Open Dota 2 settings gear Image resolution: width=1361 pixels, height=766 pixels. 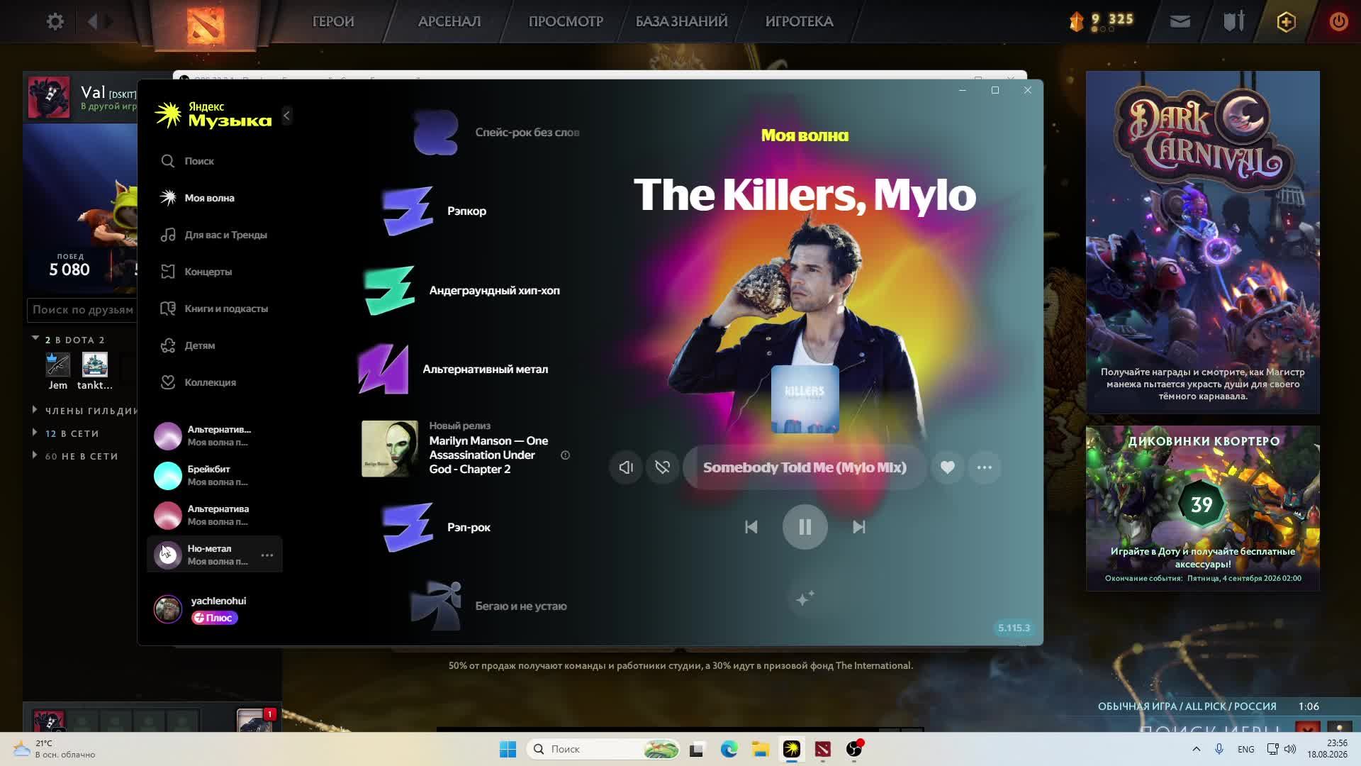coord(55,21)
